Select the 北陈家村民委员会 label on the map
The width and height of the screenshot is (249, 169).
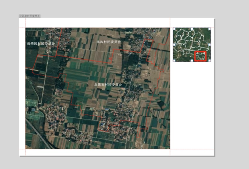point(108,84)
